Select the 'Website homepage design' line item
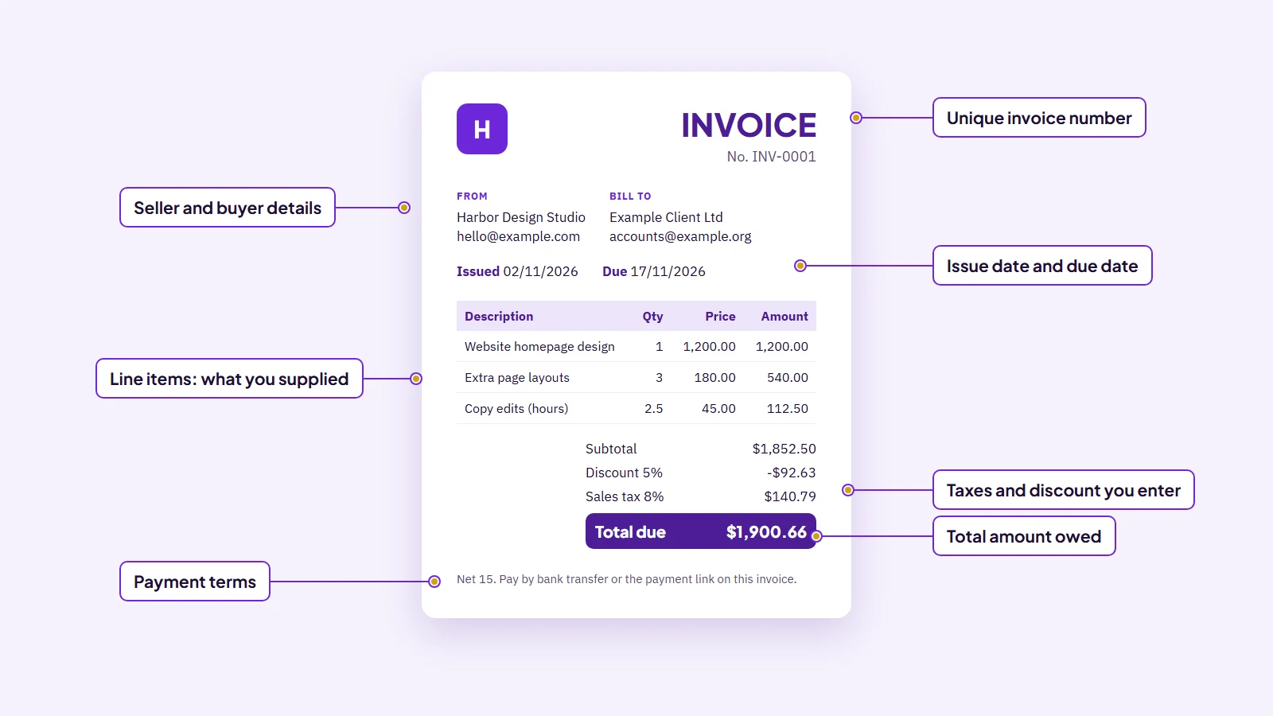This screenshot has width=1273, height=716. [x=636, y=347]
